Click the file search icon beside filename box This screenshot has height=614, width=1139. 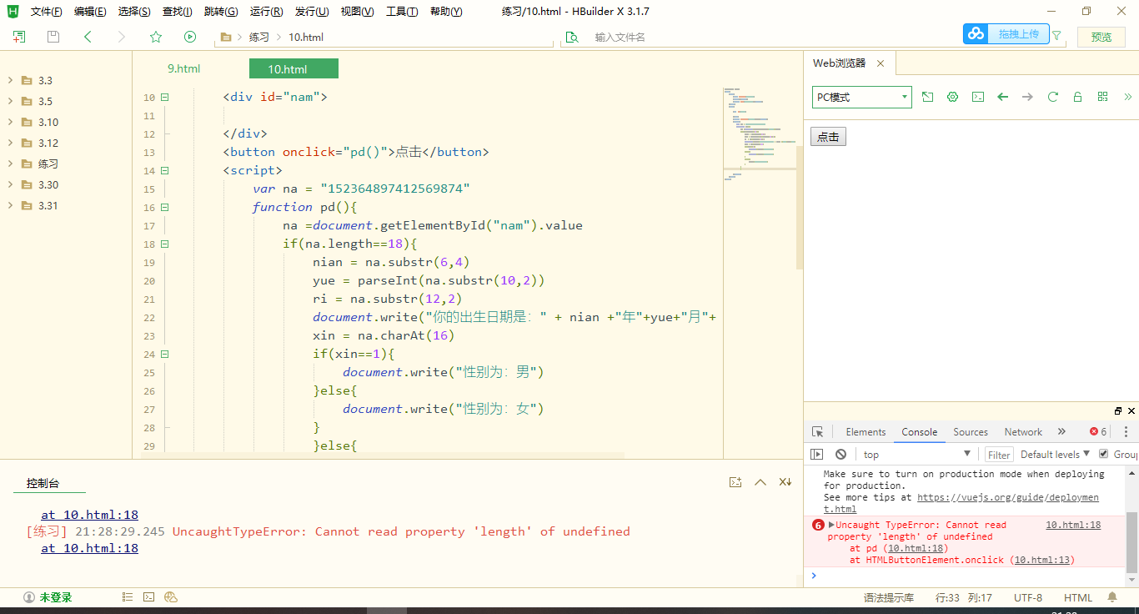pyautogui.click(x=572, y=37)
